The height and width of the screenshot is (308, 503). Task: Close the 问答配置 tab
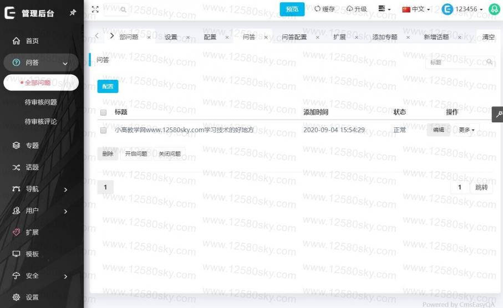[317, 38]
